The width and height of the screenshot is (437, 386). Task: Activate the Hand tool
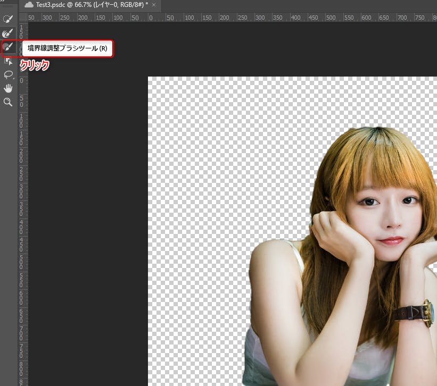pos(7,88)
